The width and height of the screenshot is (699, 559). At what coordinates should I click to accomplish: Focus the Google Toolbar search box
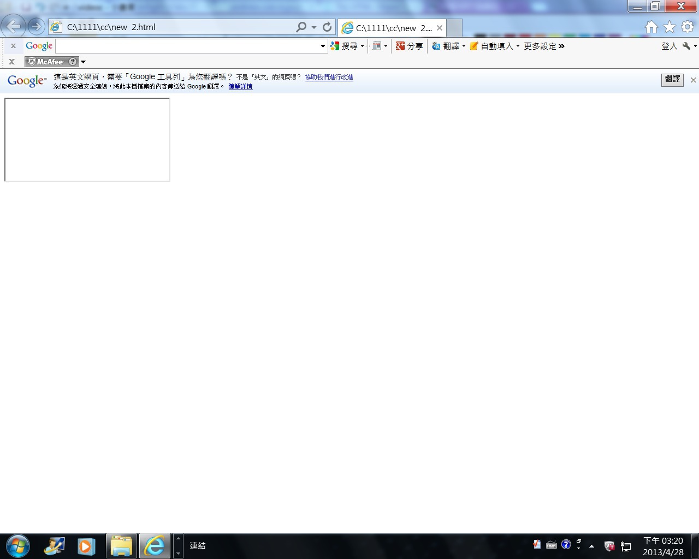pyautogui.click(x=187, y=46)
